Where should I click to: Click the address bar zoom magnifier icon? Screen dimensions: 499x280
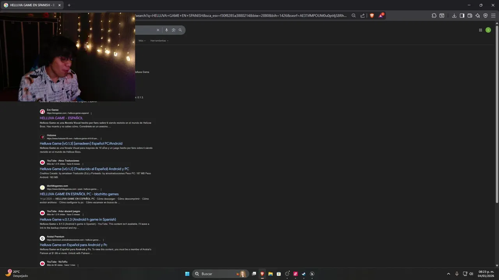354,16
